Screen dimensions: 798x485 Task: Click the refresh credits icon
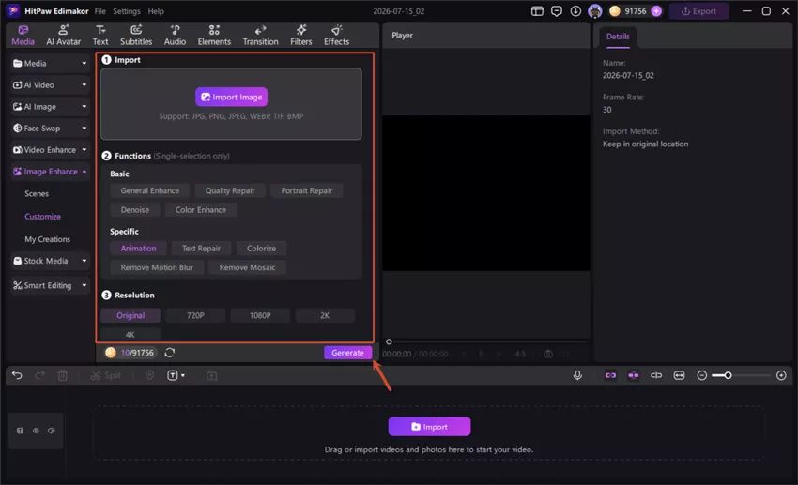[170, 353]
